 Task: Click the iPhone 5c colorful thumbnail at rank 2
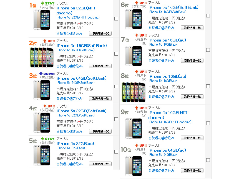(42, 58)
